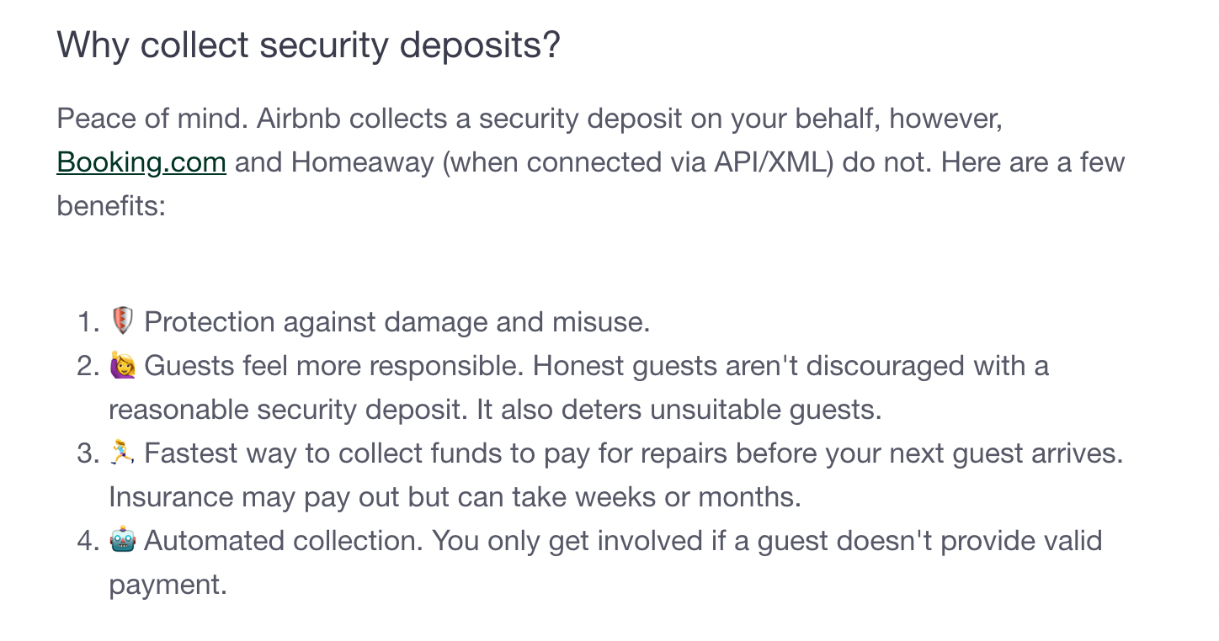This screenshot has width=1219, height=641.
Task: Click the list number 4 marker
Action: [88, 541]
